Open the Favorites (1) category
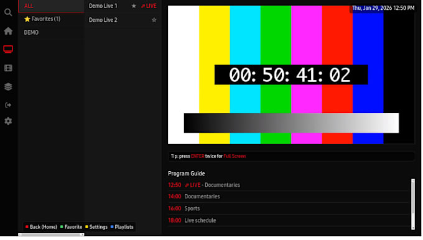Viewport: 423px width, 240px height. pos(51,19)
